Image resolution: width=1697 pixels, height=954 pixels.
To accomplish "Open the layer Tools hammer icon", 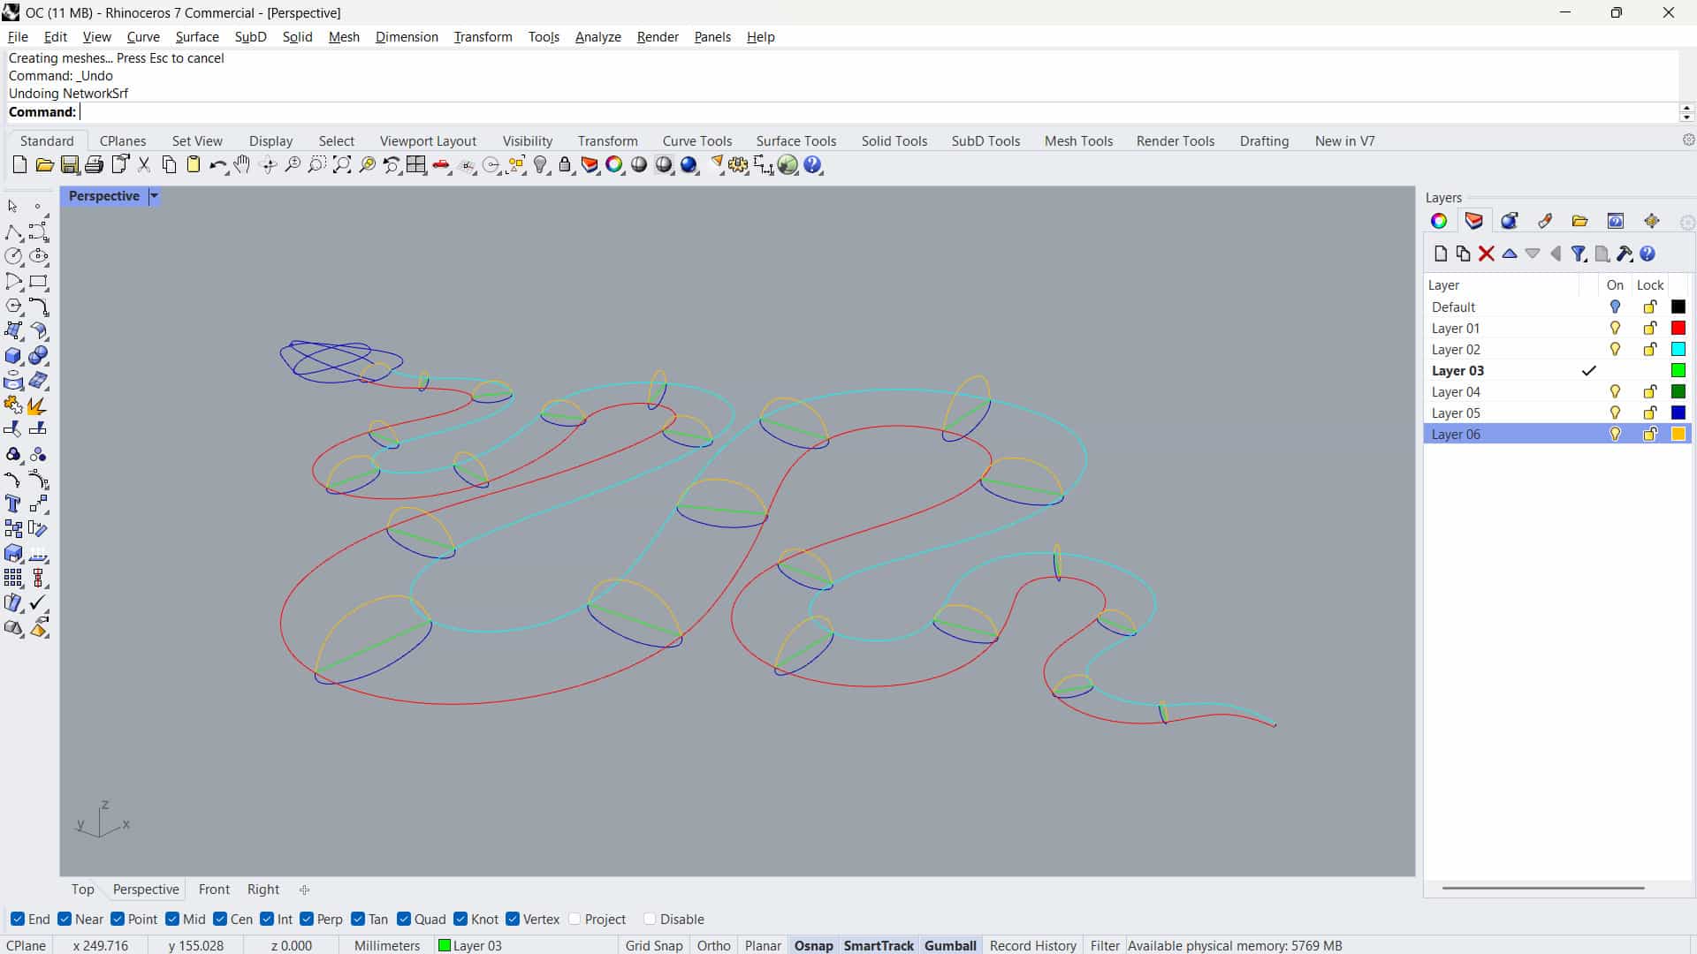I will click(x=1625, y=254).
